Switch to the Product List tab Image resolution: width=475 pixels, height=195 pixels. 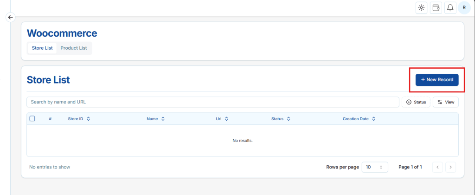[x=74, y=48]
